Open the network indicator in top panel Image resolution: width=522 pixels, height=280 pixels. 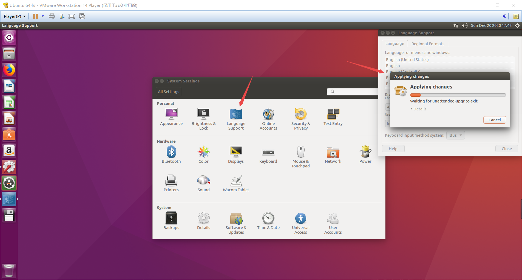[456, 25]
